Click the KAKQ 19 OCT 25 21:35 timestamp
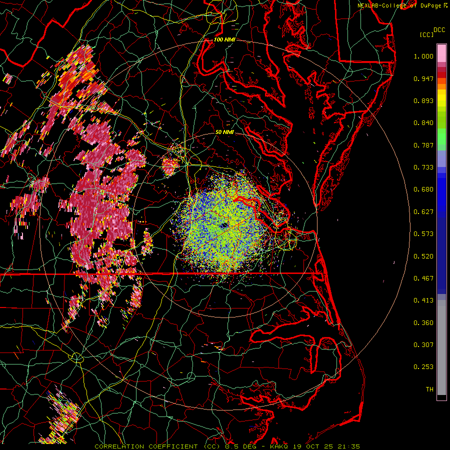The image size is (450, 450). pyautogui.click(x=315, y=446)
